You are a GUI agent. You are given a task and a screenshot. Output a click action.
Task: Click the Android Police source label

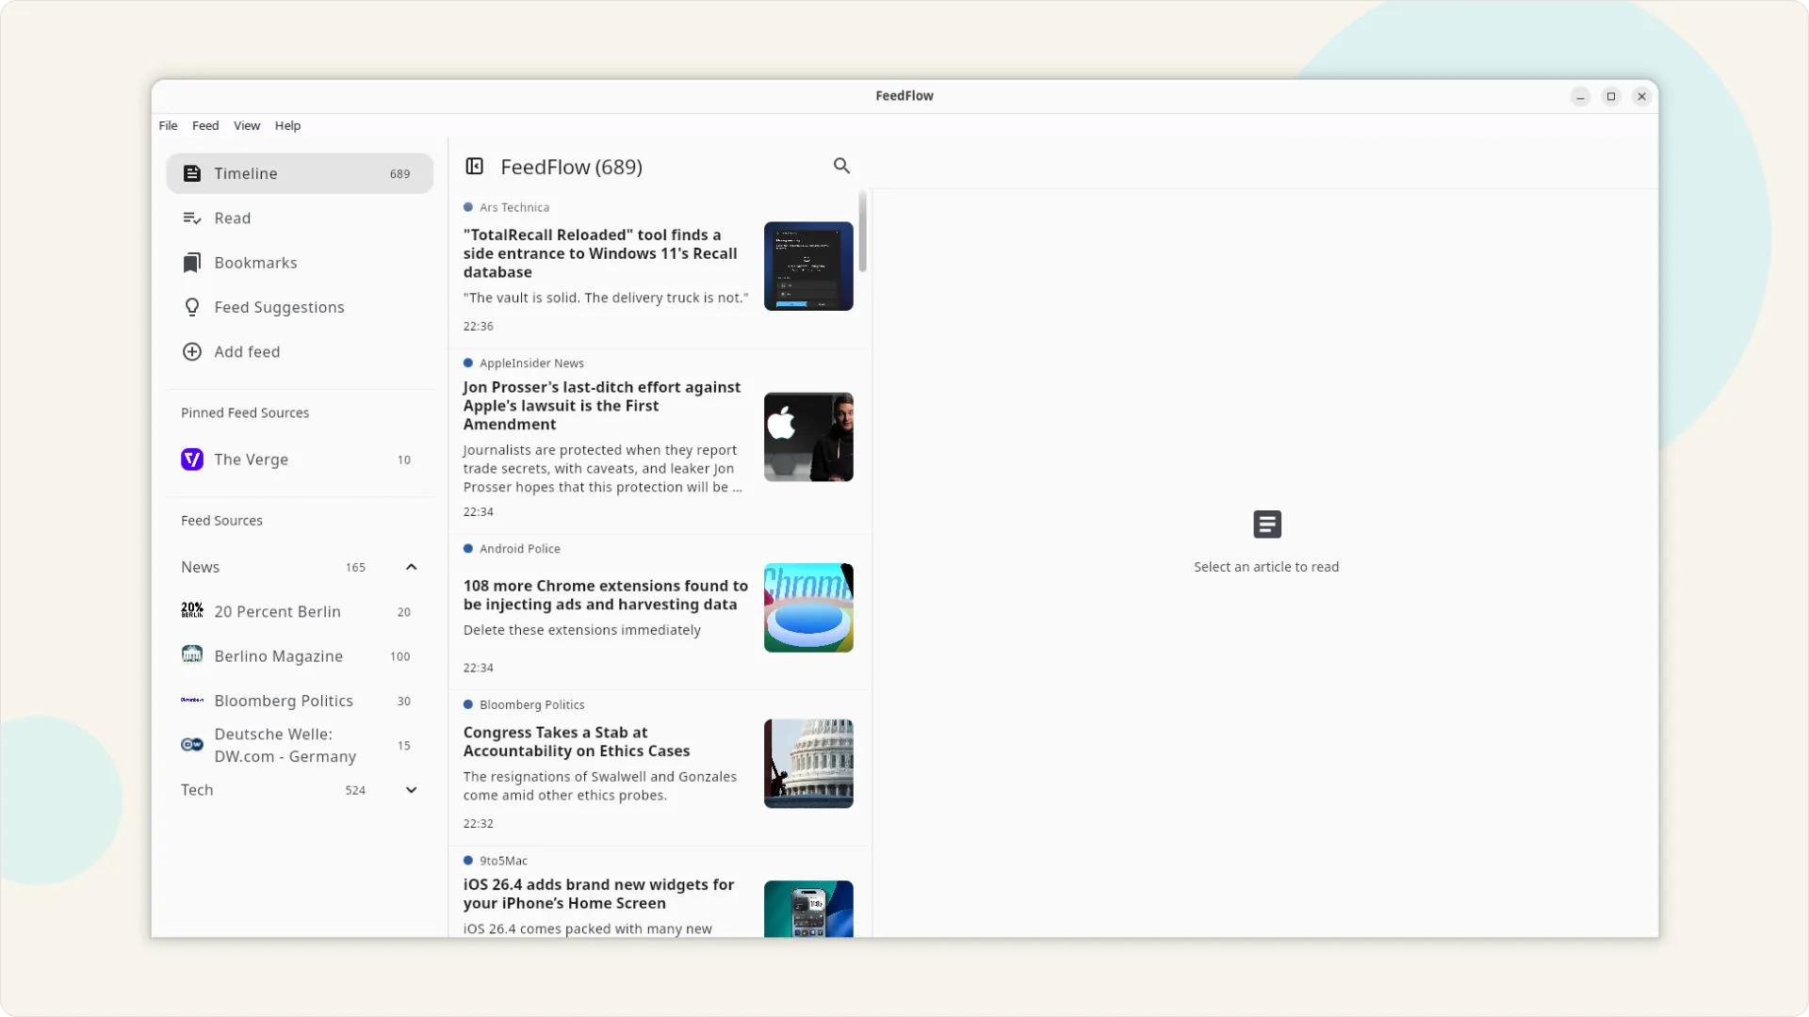520,549
